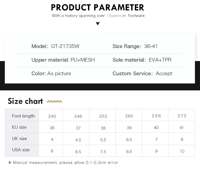
Task: Click the Custom Service Accept value
Action: click(x=164, y=74)
